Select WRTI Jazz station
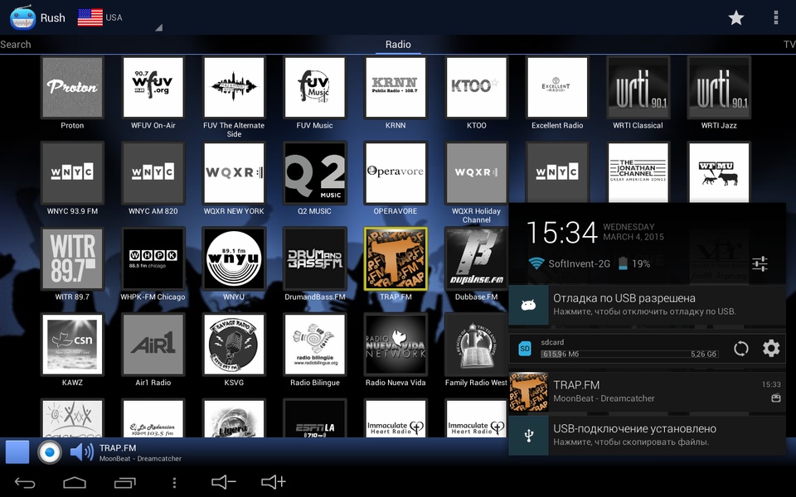Screen dimensions: 796x497 click(719, 87)
